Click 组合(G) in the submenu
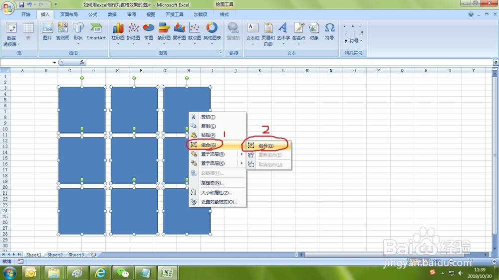 [269, 145]
